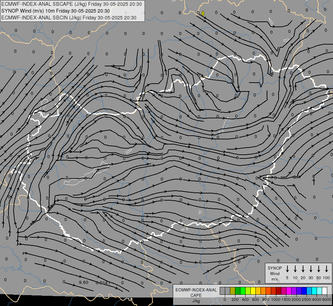Click the 'ECMWF-INDEX-ANAL CAPE' legend label

[196, 293]
